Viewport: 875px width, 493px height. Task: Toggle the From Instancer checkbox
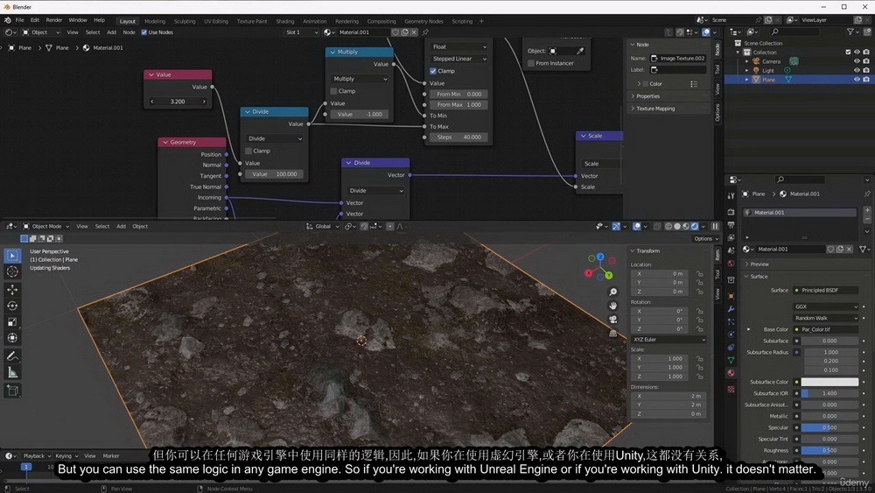[531, 63]
